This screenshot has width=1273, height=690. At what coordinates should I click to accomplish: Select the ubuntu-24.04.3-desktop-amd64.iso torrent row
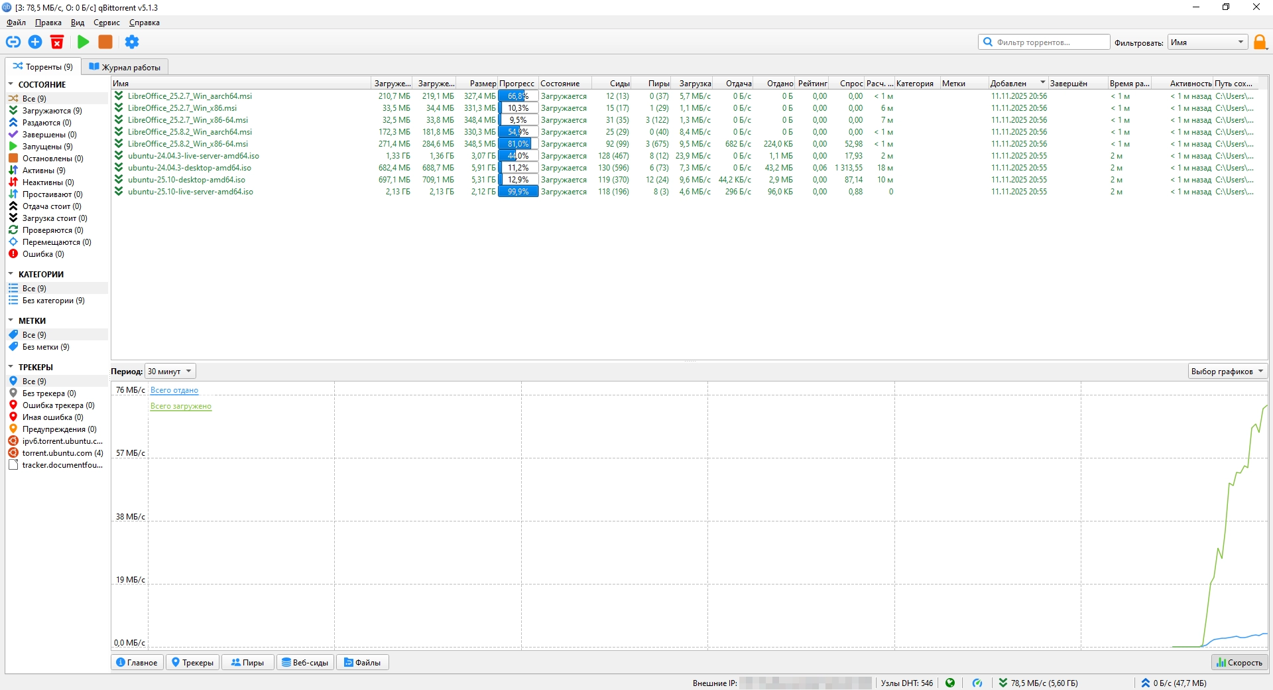690,168
